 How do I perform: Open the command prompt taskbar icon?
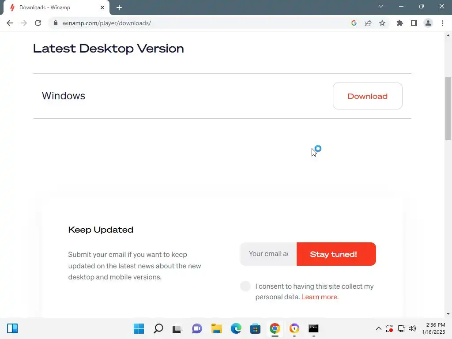(x=313, y=328)
